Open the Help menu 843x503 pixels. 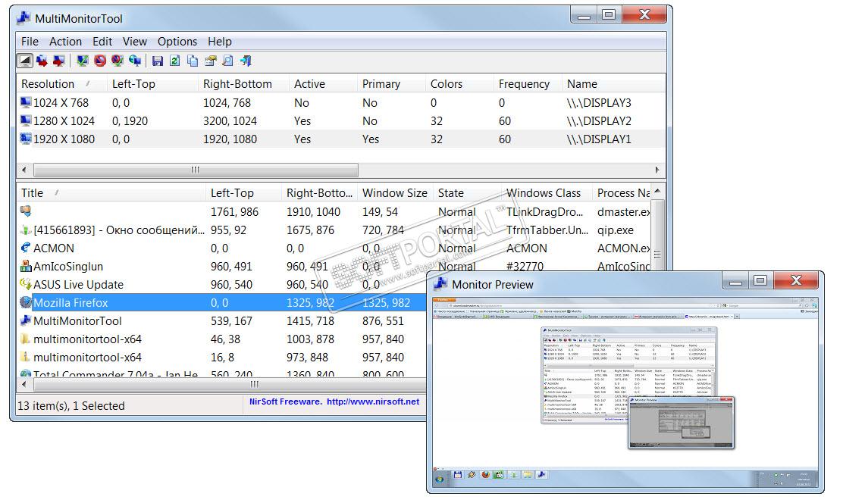click(x=219, y=42)
